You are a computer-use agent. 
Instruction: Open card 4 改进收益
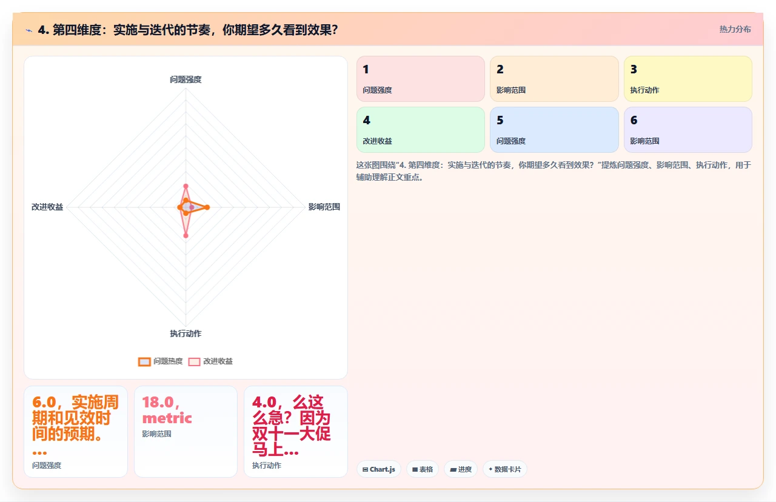[x=421, y=130]
